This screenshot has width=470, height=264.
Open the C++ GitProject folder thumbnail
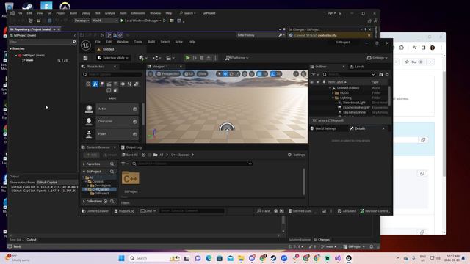[131, 179]
